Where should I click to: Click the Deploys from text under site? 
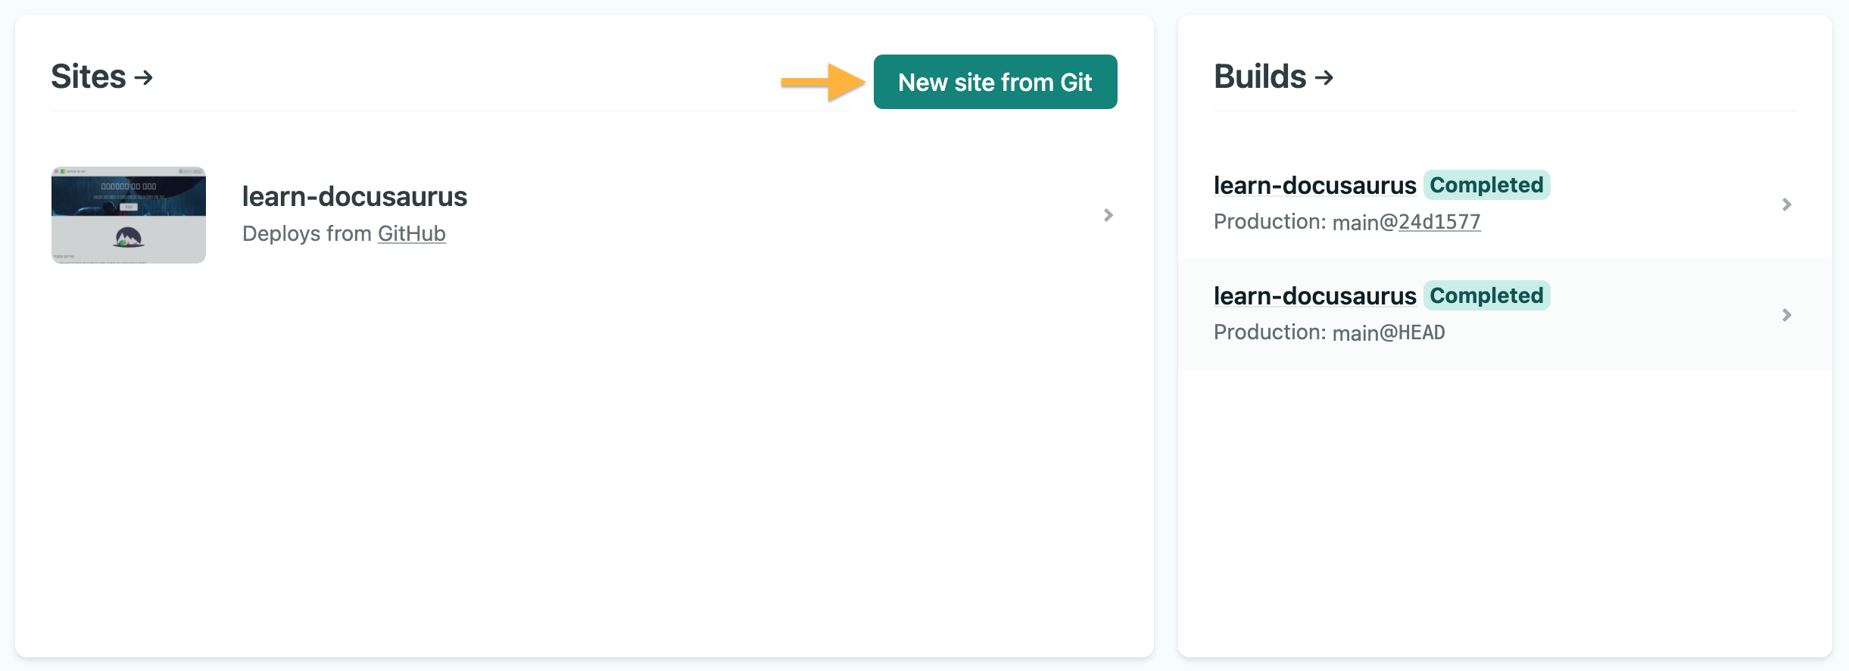click(x=307, y=233)
